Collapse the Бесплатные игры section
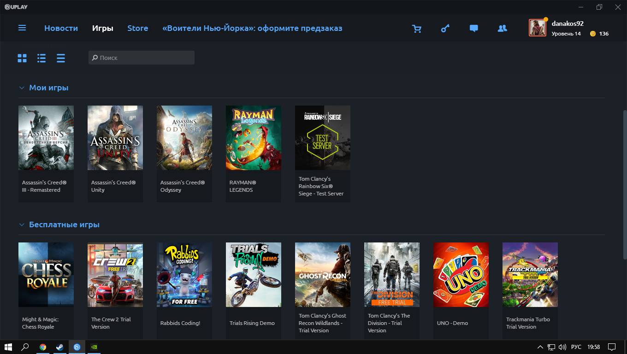This screenshot has height=354, width=627. coord(22,224)
